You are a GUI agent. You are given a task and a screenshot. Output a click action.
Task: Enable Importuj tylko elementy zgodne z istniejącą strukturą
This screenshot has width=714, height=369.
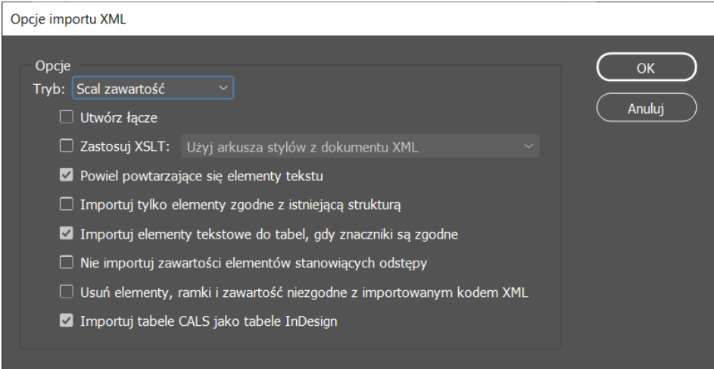click(67, 205)
